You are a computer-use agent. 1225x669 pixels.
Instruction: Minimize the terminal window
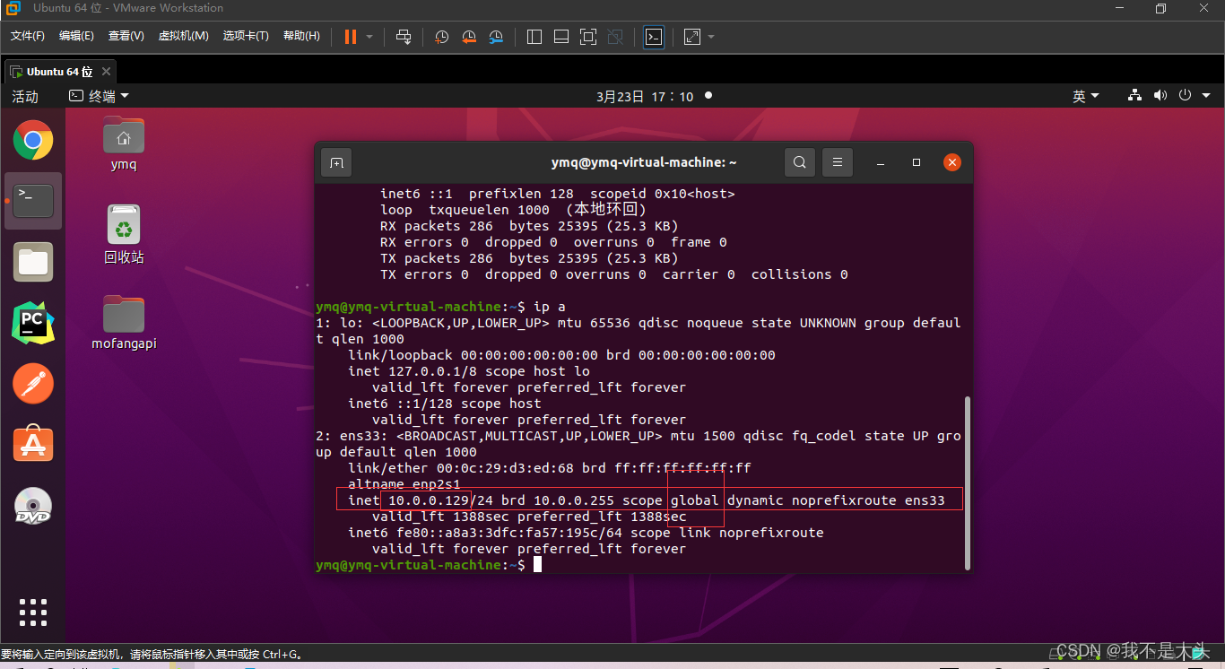882,162
